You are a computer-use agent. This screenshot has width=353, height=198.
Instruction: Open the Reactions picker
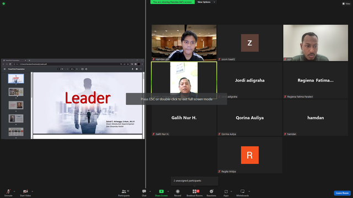[x=211, y=193]
